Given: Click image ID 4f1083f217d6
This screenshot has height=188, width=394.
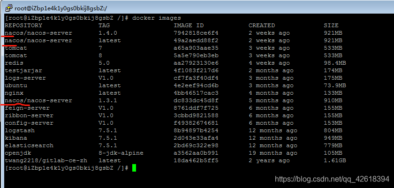Looking at the screenshot, I should pos(196,70).
